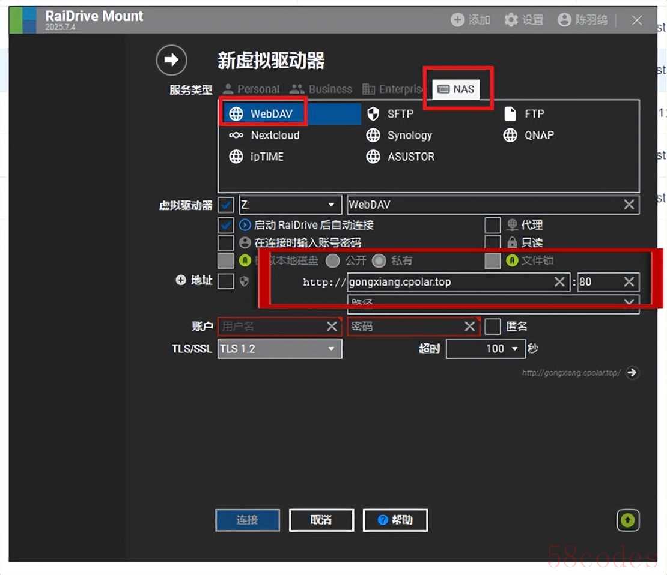667x575 pixels.
Task: Disable auto-connect after RaiDrive starts
Action: (226, 225)
